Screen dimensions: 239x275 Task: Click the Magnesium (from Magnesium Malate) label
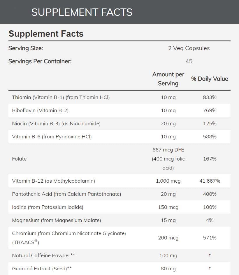click(x=57, y=220)
